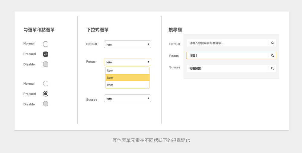This screenshot has width=302, height=153.
Task: Click the caption 其他表單元素在不同狀態下的視覺變化
Action: [x=151, y=140]
